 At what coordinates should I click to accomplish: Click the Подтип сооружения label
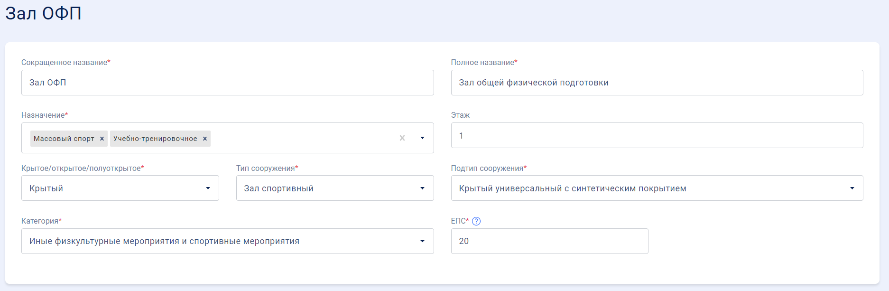(489, 169)
